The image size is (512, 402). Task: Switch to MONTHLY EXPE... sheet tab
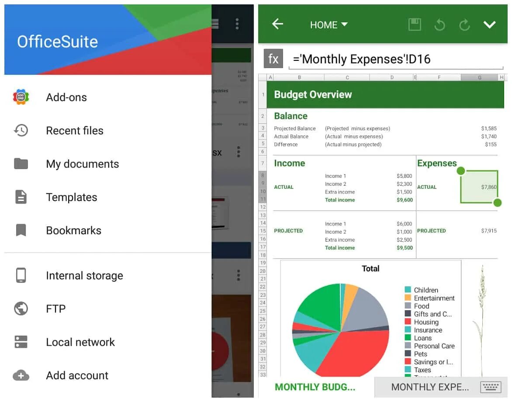click(x=430, y=387)
